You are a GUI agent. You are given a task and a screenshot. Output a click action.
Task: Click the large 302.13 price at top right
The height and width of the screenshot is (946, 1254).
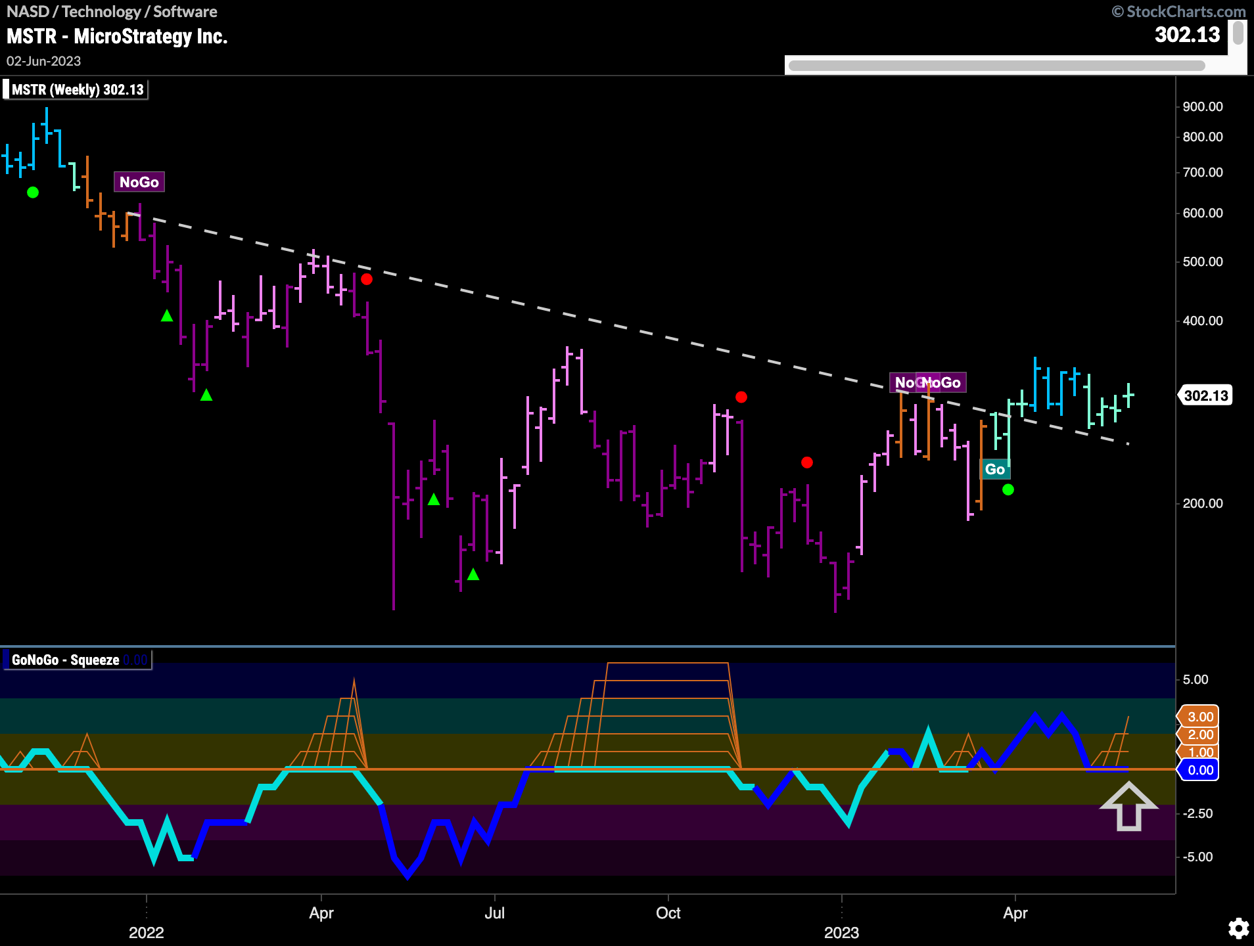point(1187,35)
